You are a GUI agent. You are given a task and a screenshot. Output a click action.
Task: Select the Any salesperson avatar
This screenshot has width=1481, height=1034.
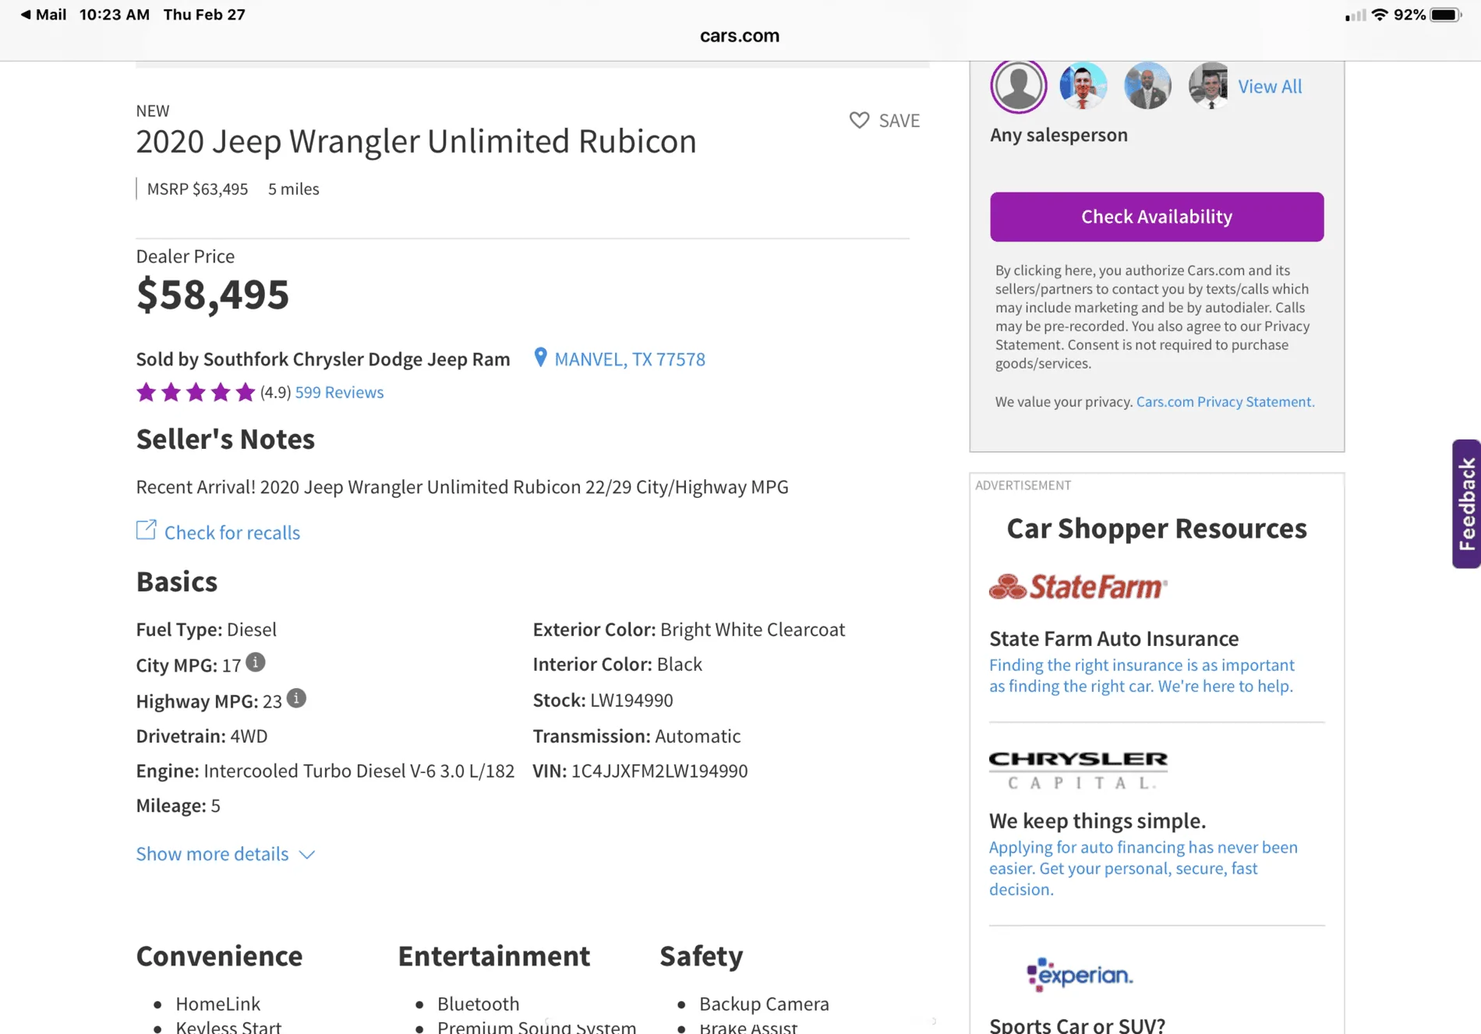(x=1018, y=86)
